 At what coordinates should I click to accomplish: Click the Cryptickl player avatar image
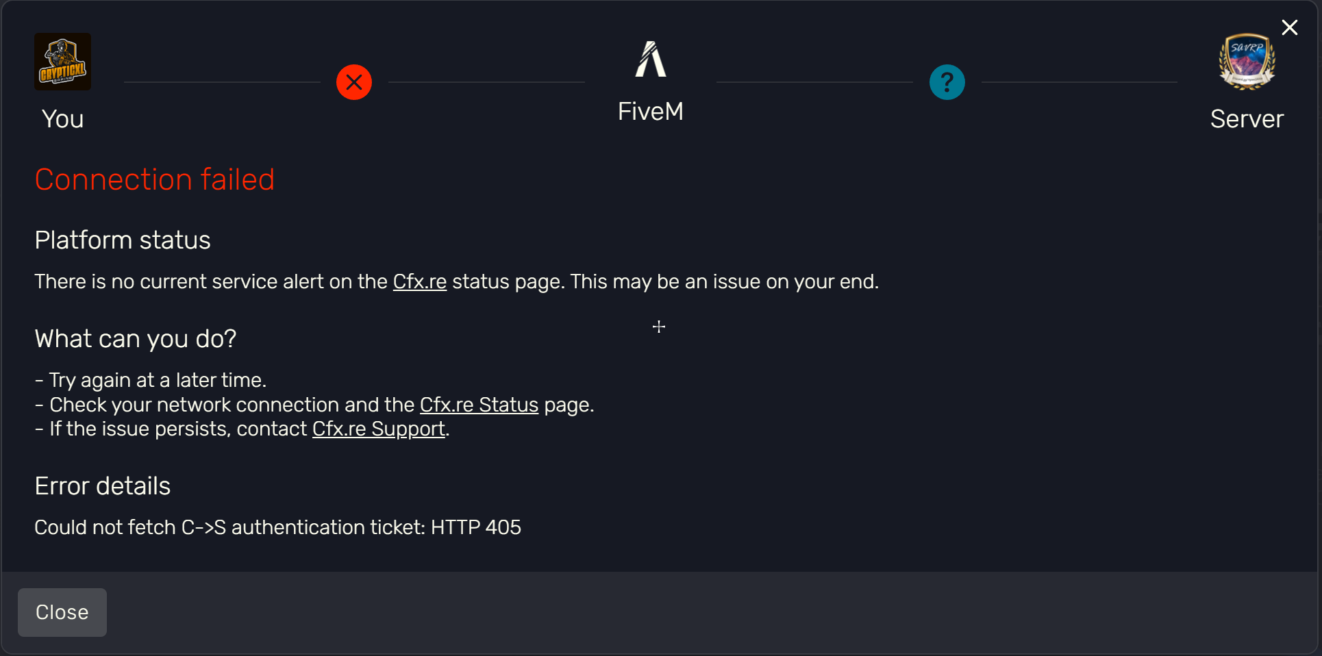pyautogui.click(x=63, y=62)
